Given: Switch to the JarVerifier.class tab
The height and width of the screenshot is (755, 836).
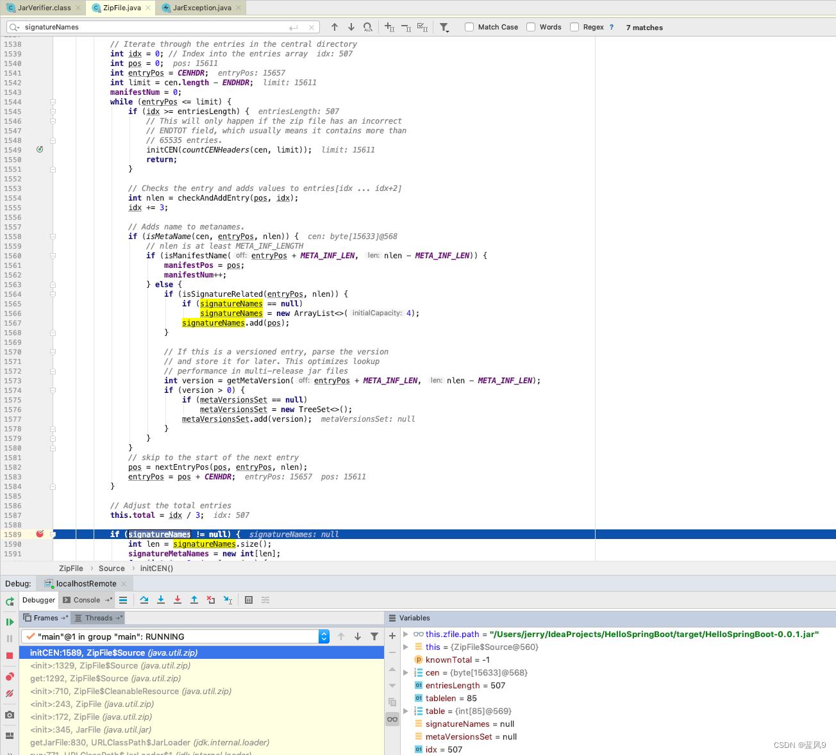Looking at the screenshot, I should click(x=44, y=8).
